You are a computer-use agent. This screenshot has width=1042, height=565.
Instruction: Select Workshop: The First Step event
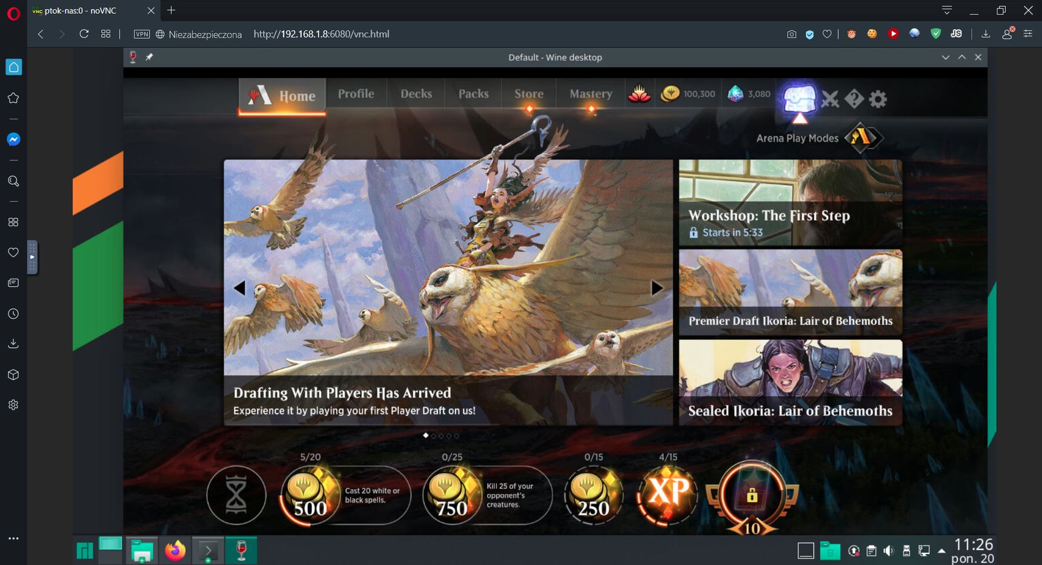click(x=791, y=203)
